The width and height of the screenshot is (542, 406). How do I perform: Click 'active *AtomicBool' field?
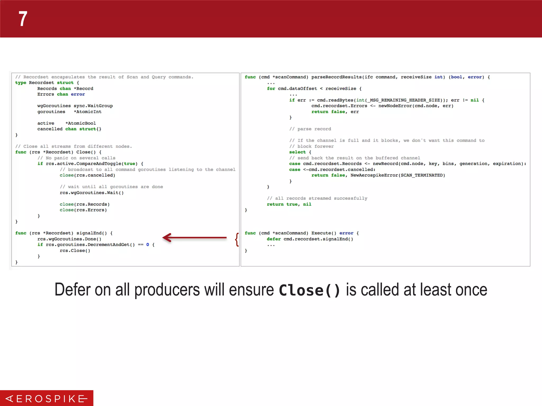click(x=66, y=123)
